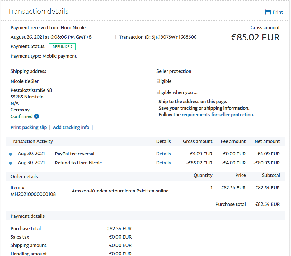Select the Add tracking info link

[x=71, y=127]
